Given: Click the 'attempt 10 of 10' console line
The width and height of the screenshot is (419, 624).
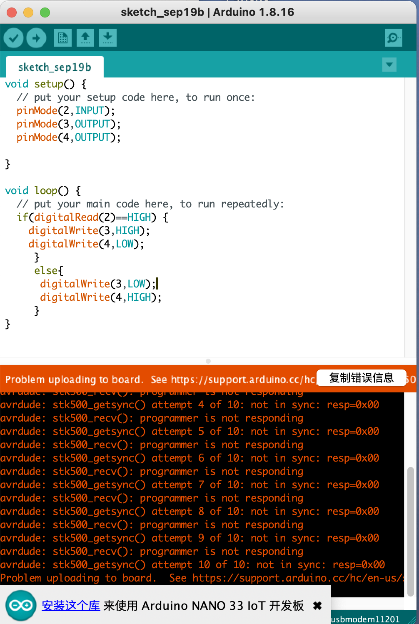Looking at the screenshot, I should pos(192,564).
